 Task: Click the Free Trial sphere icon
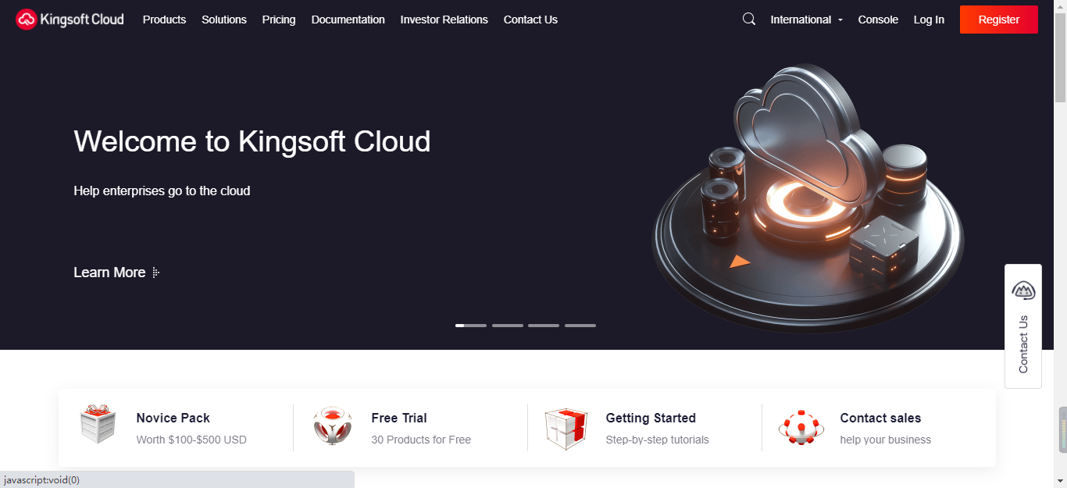[x=332, y=426]
